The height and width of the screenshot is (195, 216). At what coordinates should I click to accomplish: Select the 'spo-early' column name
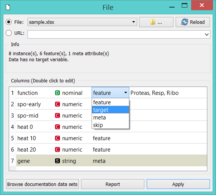tap(29, 104)
